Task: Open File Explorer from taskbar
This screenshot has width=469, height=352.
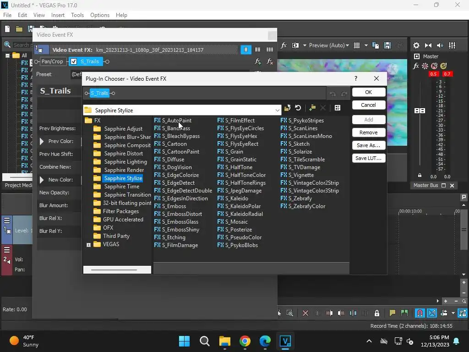Action: pos(224,341)
